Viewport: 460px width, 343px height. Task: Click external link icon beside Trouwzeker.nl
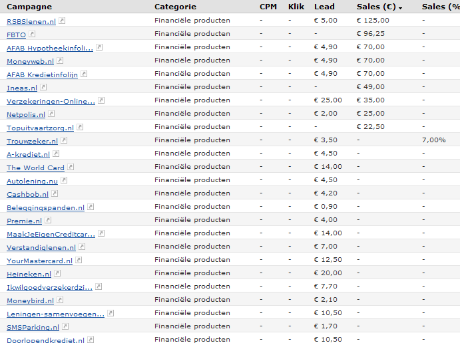pyautogui.click(x=64, y=140)
